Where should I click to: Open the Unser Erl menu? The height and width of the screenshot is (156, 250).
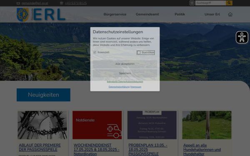[212, 14]
